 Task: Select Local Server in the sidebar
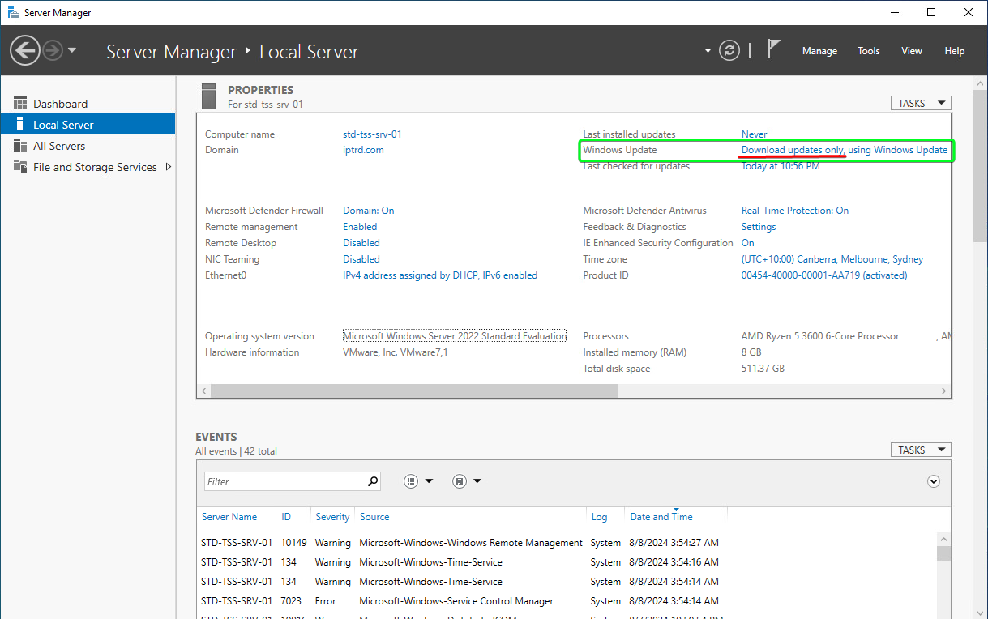[x=88, y=125]
